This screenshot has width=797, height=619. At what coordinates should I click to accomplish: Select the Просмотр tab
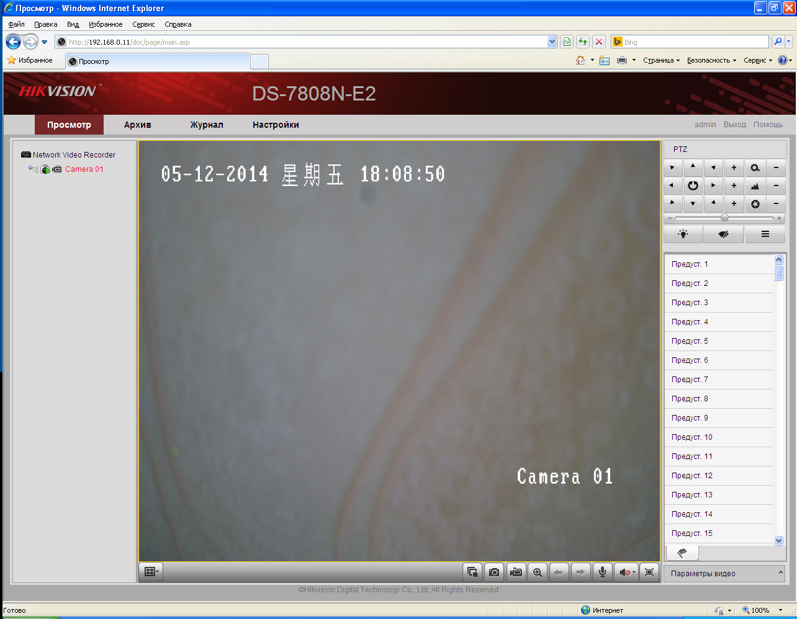point(69,125)
